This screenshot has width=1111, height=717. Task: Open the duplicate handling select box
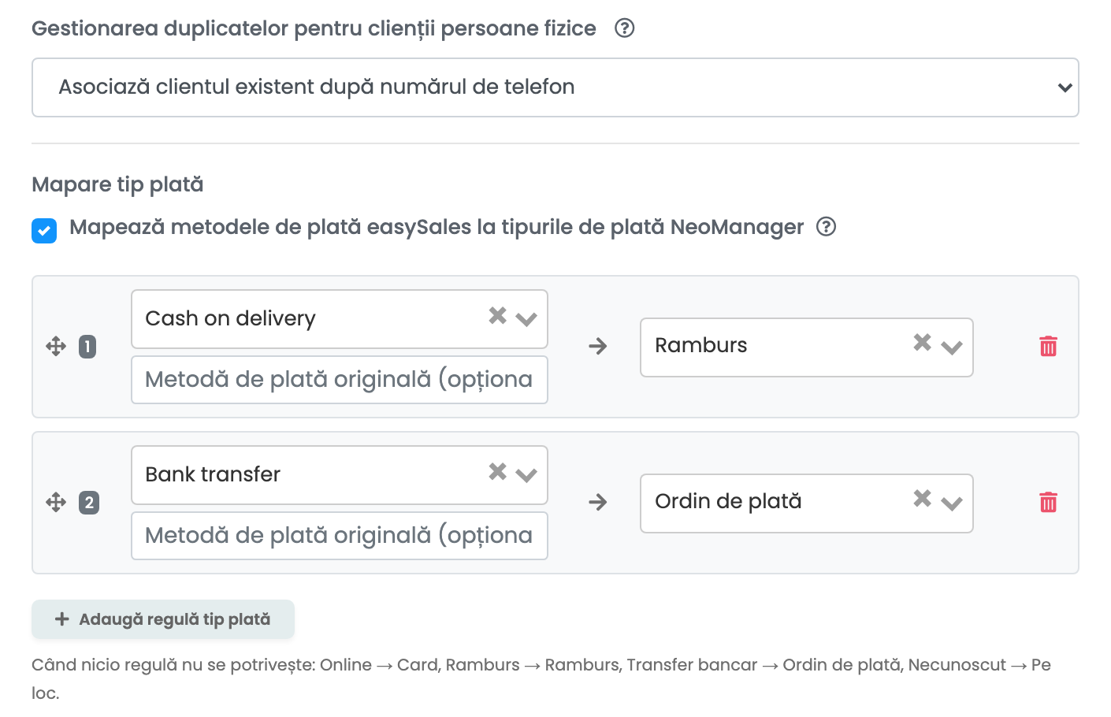click(555, 87)
